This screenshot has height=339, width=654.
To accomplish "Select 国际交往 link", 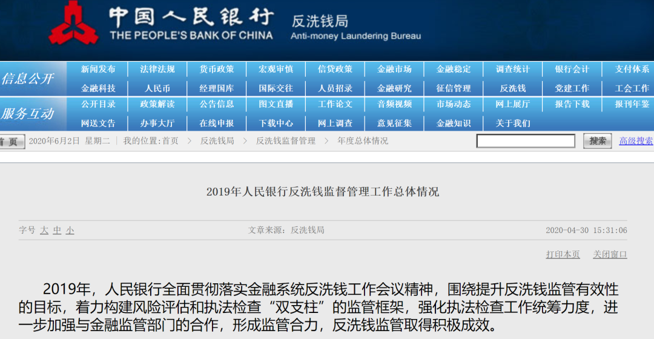I will (276, 88).
